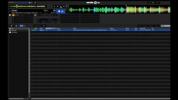Jump to the previous track on deck 1
Screen dimensions: 178x100
pyautogui.click(x=58, y=6)
